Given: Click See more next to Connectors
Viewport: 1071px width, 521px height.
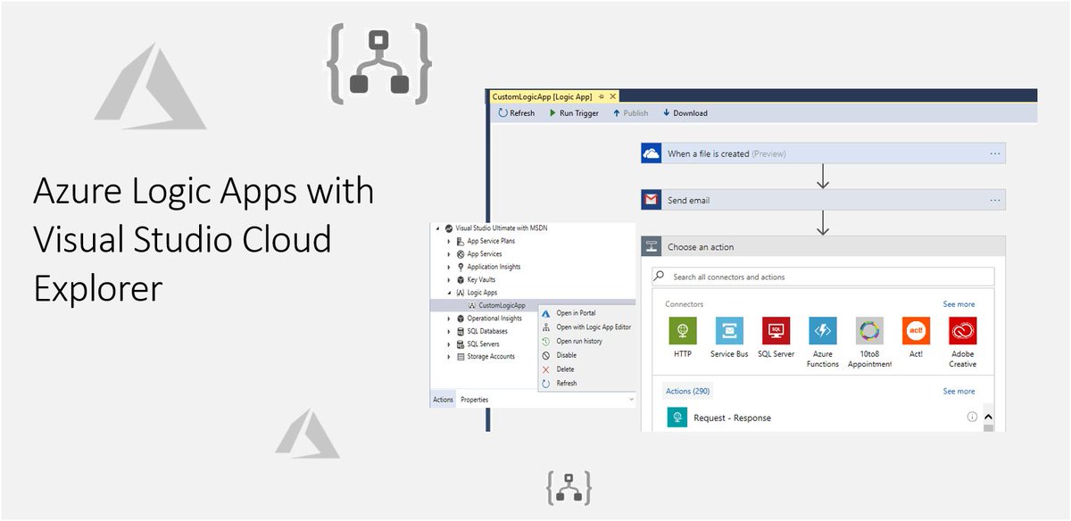Looking at the screenshot, I should click(959, 304).
